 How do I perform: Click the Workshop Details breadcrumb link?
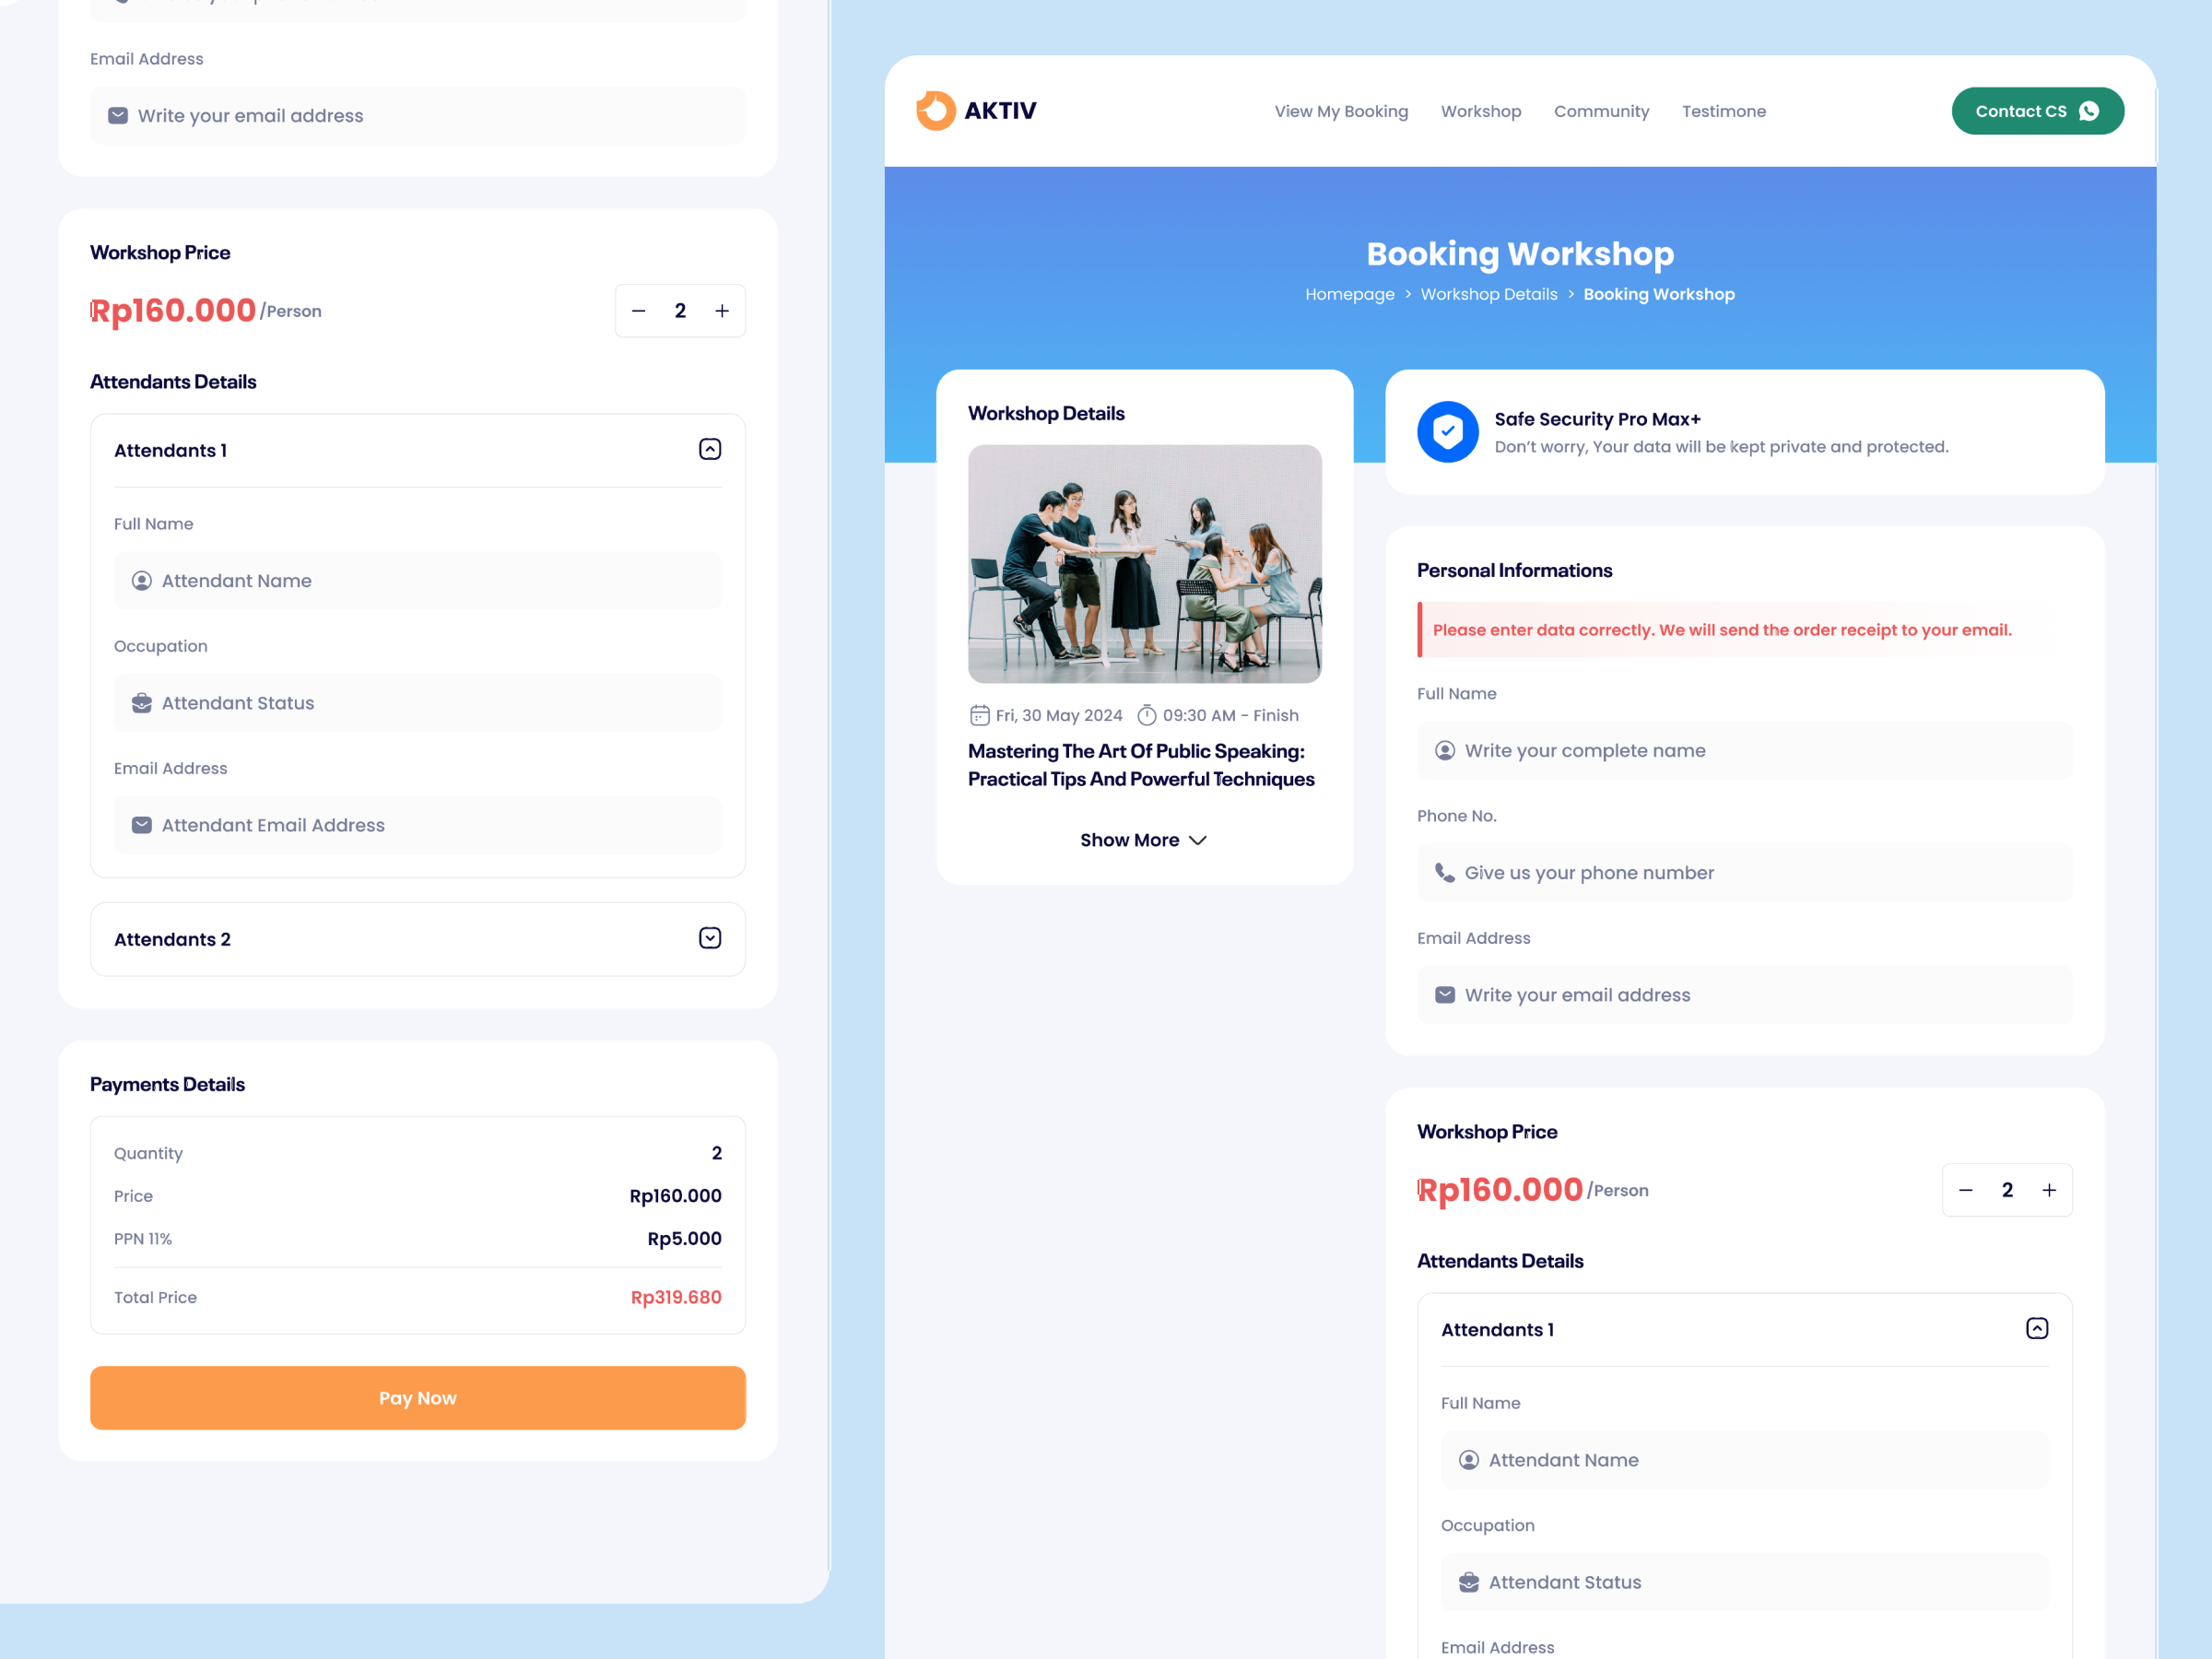tap(1488, 294)
